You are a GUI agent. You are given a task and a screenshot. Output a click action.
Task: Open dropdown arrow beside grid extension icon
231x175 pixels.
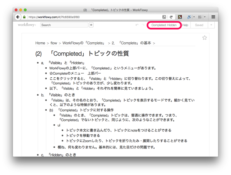coord(205,17)
